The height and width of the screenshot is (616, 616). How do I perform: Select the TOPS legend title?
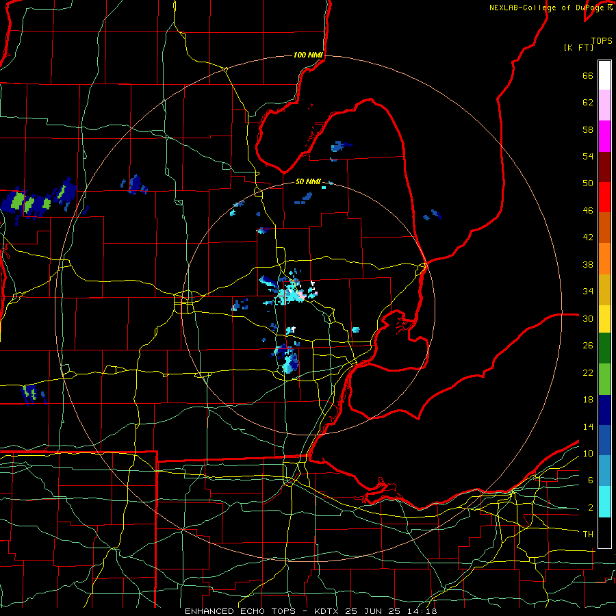coord(602,41)
